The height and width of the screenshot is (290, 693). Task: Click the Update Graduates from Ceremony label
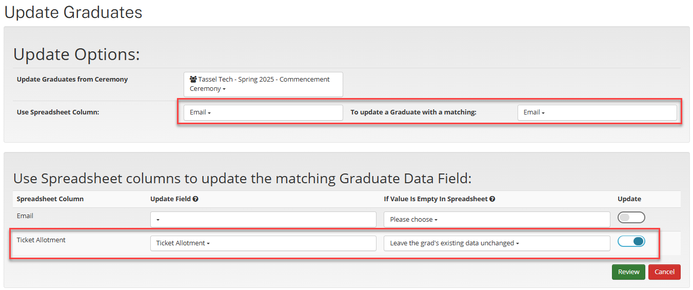click(x=72, y=80)
